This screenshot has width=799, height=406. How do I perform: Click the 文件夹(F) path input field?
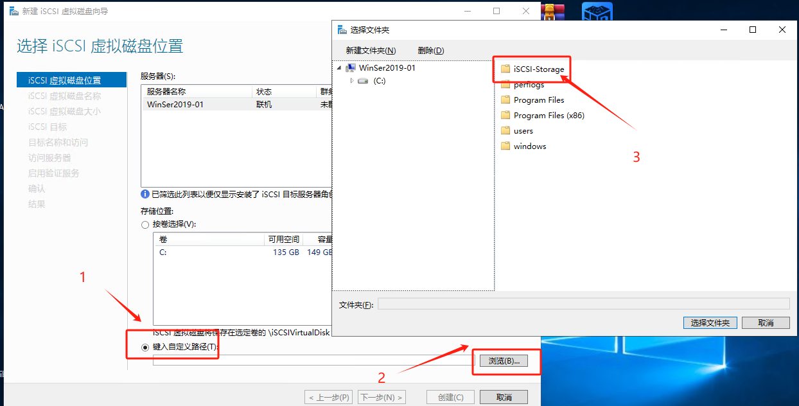[583, 304]
